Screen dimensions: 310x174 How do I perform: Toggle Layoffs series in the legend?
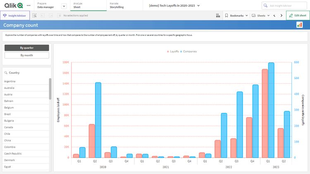coord(172,52)
